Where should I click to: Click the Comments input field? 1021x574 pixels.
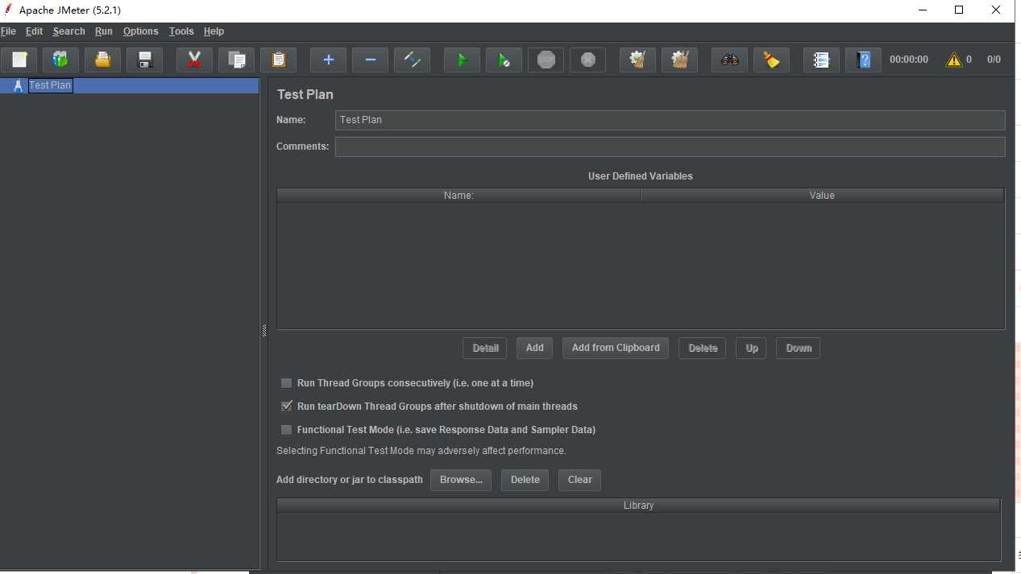click(x=670, y=147)
